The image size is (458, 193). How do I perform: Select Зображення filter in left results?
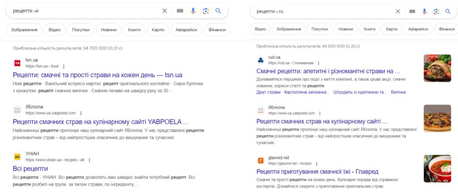click(x=24, y=30)
